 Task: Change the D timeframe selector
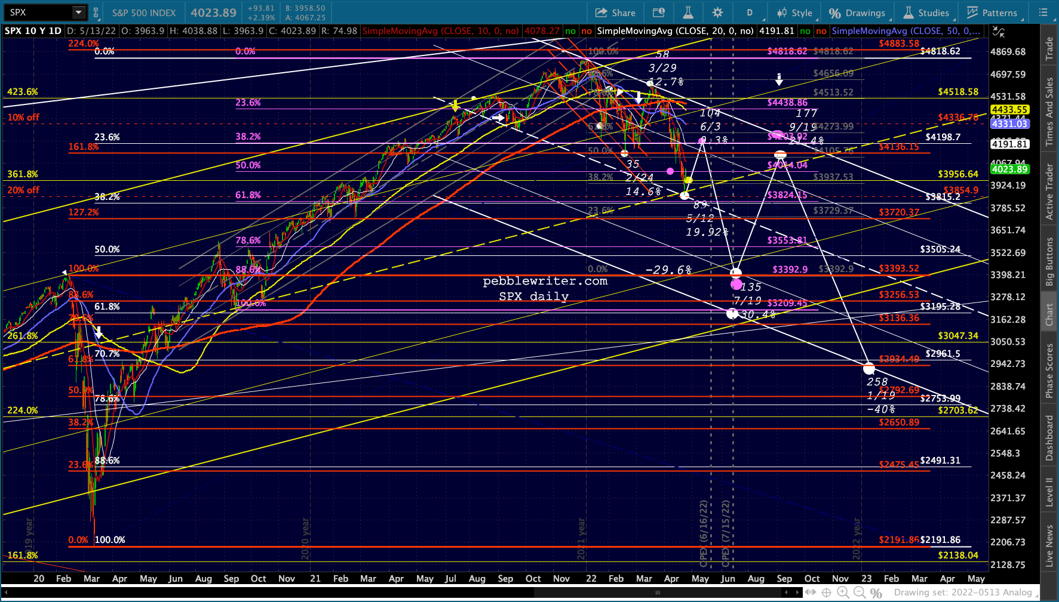pos(750,13)
